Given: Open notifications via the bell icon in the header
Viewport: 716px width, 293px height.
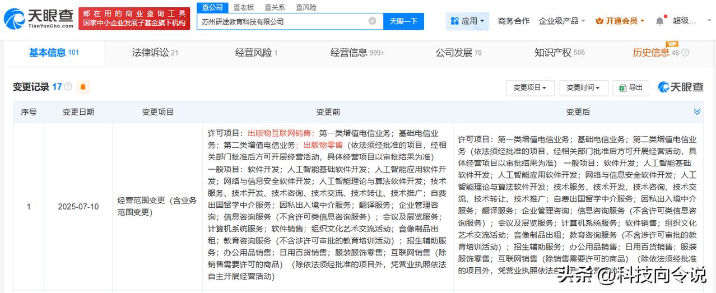Looking at the screenshot, I should pos(659,21).
